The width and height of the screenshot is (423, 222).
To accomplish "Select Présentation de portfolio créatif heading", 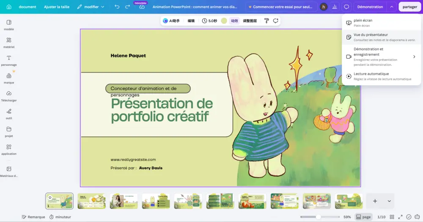I will coord(162,110).
